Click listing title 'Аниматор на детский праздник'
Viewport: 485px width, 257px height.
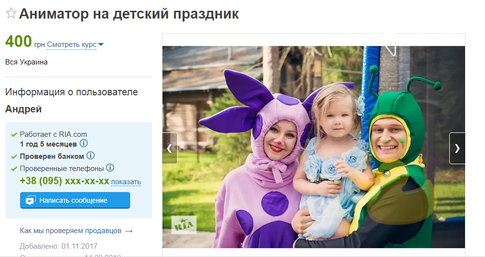(x=129, y=14)
